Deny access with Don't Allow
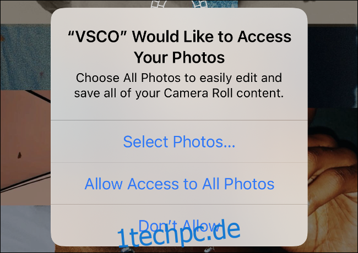Viewport: 358px width, 253px height. coord(179,224)
